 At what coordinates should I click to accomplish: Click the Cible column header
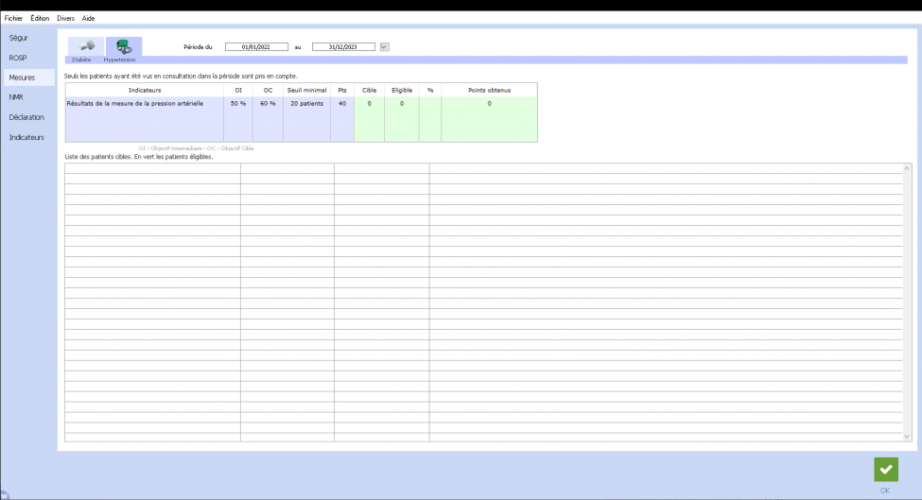coord(369,90)
